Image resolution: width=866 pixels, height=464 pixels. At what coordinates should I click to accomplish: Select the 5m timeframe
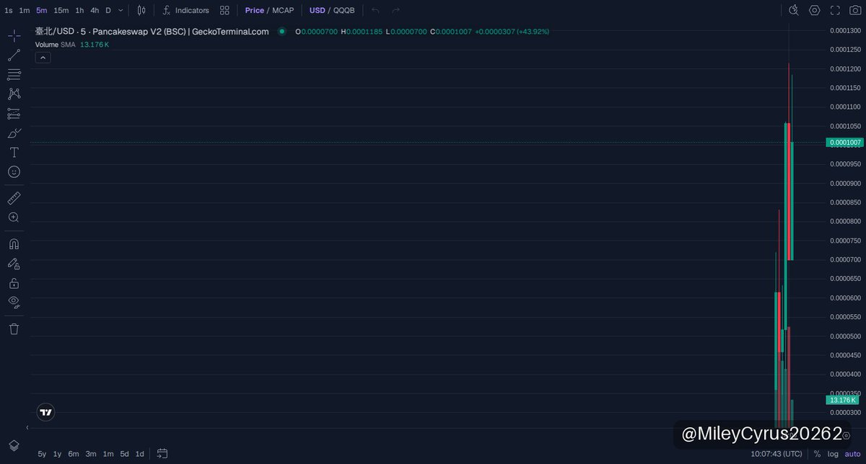[x=42, y=10]
